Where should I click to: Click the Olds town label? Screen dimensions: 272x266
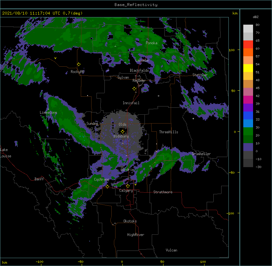coord(122,124)
